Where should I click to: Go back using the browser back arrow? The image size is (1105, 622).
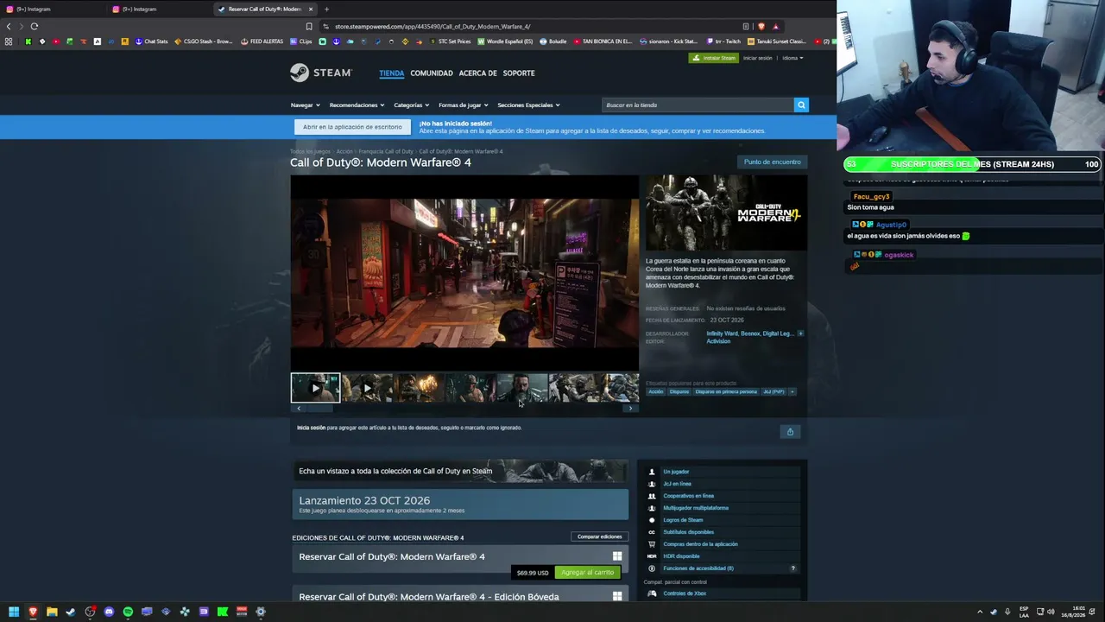9,26
